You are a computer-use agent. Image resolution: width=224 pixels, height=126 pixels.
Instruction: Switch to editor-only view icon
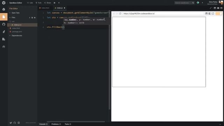tap(222, 8)
